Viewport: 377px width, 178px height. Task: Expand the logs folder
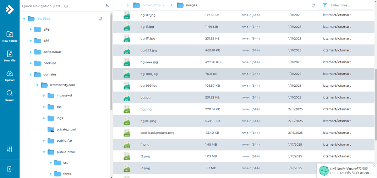click(44, 118)
